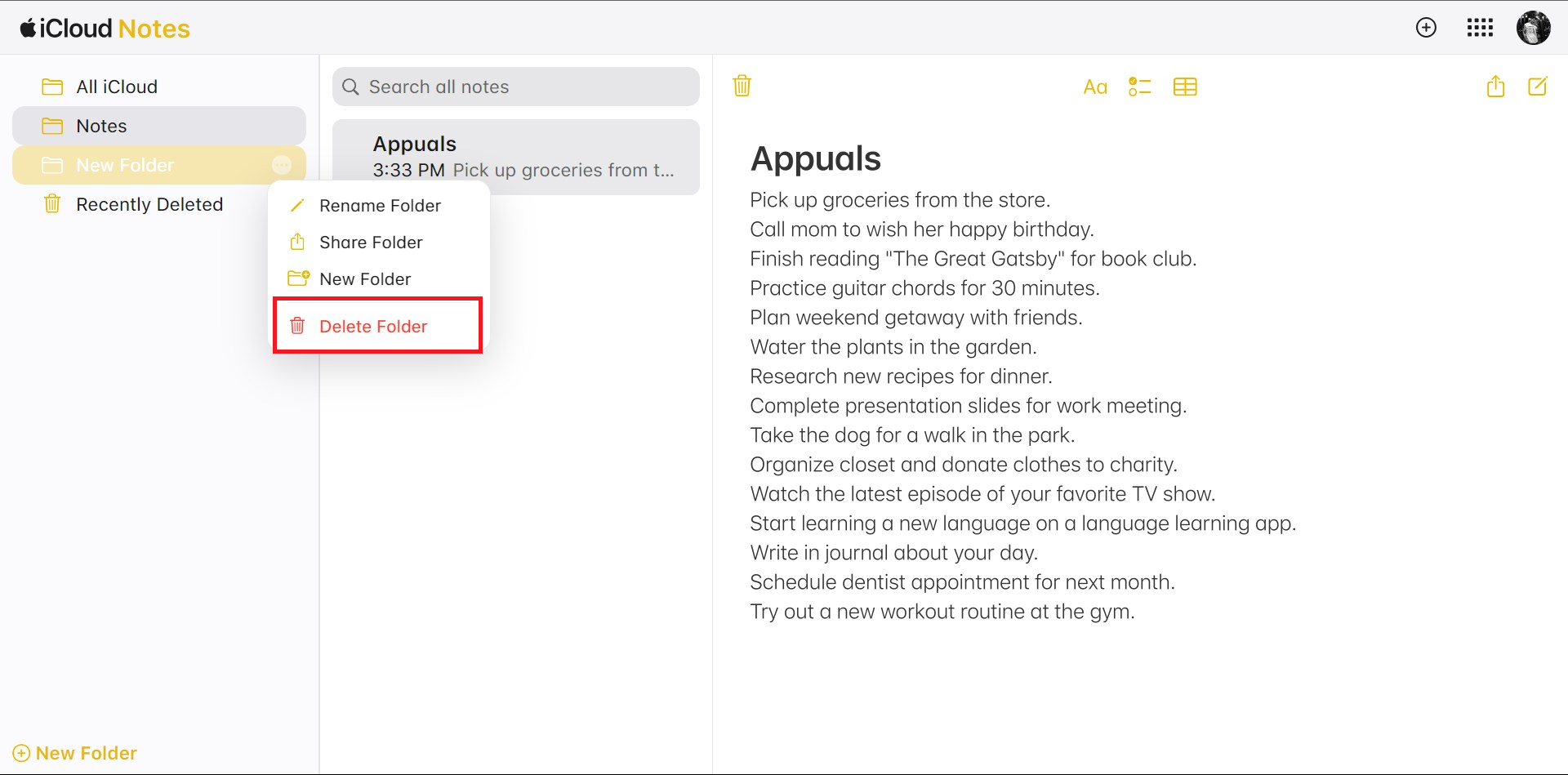Viewport: 1568px width, 775px height.
Task: Open the All iCloud folder
Action: coord(117,87)
